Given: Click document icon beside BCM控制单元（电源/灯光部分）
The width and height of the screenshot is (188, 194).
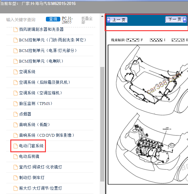Looking at the screenshot, I should tap(16, 51).
